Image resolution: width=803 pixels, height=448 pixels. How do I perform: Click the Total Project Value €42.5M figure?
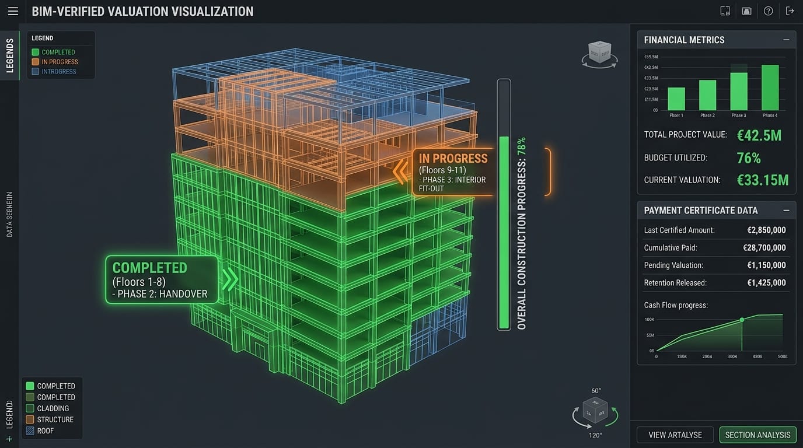pyautogui.click(x=759, y=135)
